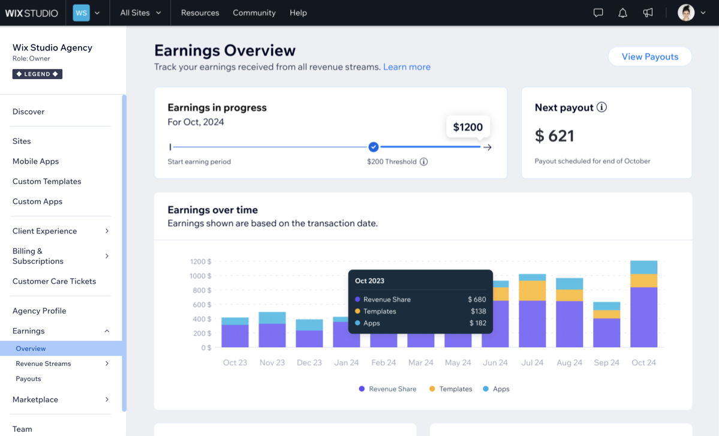Expand the Client Experience sidebar section
Image resolution: width=719 pixels, height=436 pixels.
[x=60, y=231]
